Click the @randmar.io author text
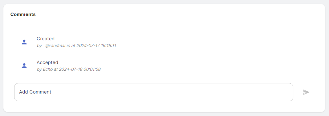 pos(58,46)
